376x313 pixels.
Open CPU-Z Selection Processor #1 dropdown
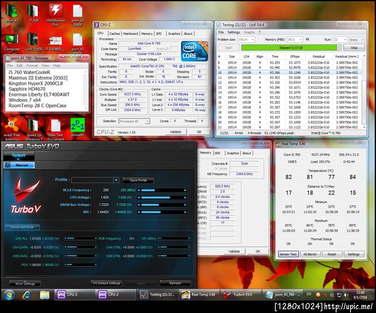click(x=134, y=121)
